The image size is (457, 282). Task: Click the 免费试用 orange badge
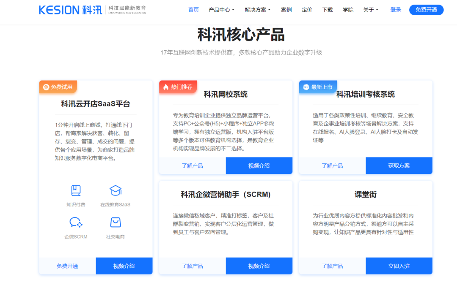pyautogui.click(x=58, y=87)
